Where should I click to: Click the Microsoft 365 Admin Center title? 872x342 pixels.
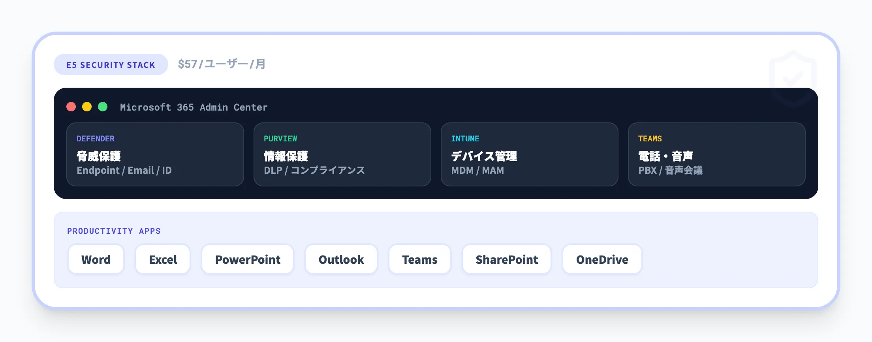(x=194, y=107)
